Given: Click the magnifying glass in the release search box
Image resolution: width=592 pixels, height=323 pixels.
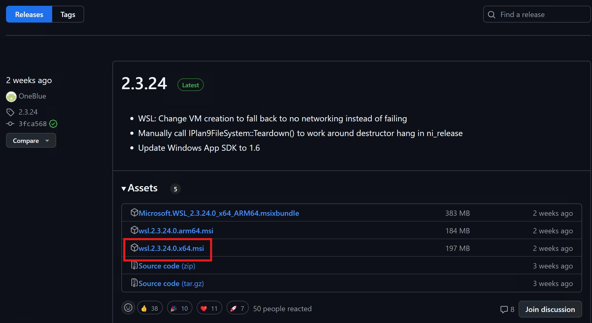Looking at the screenshot, I should [x=492, y=14].
